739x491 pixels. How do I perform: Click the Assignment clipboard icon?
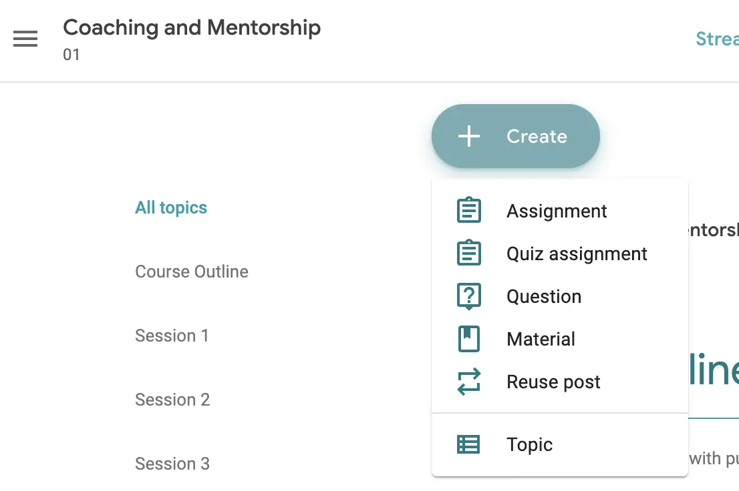pyautogui.click(x=468, y=211)
